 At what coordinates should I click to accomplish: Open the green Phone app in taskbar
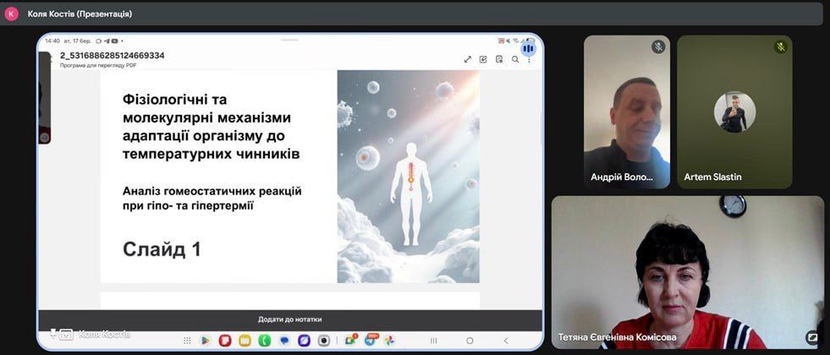coord(264,341)
